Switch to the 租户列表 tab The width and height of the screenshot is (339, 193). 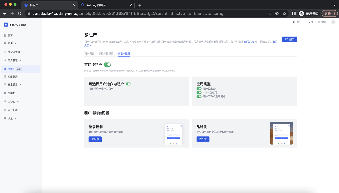click(x=89, y=53)
